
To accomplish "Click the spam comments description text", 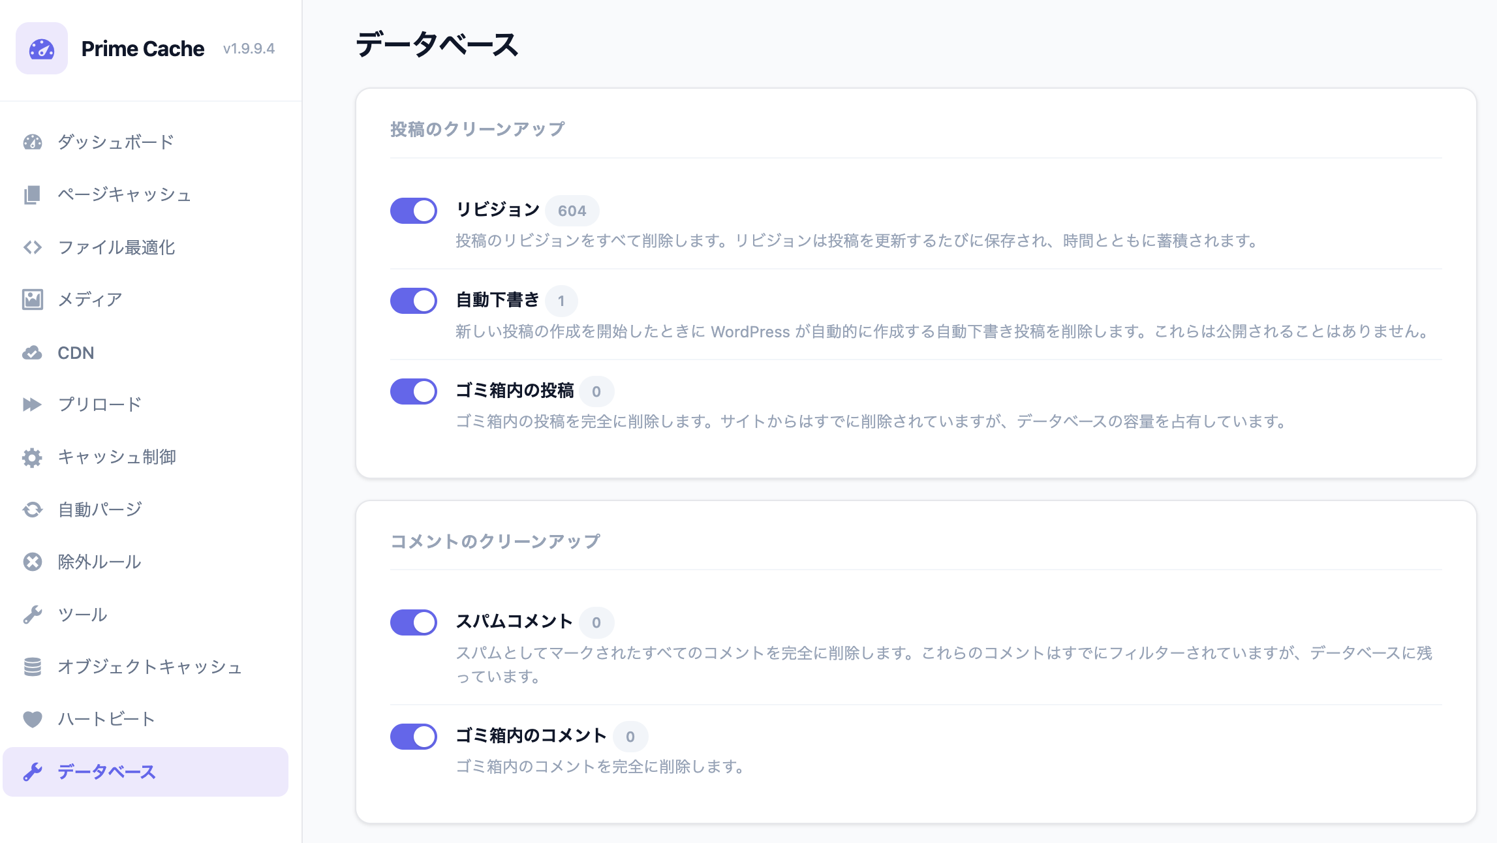I will (944, 664).
